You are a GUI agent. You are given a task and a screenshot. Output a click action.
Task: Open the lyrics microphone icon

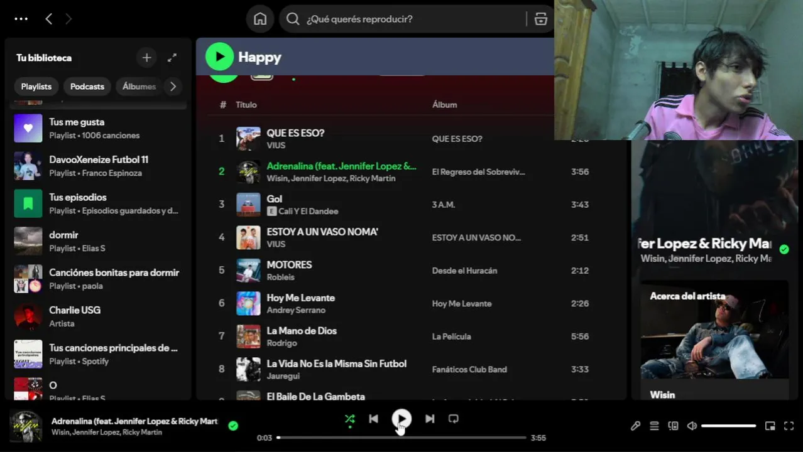(x=635, y=426)
